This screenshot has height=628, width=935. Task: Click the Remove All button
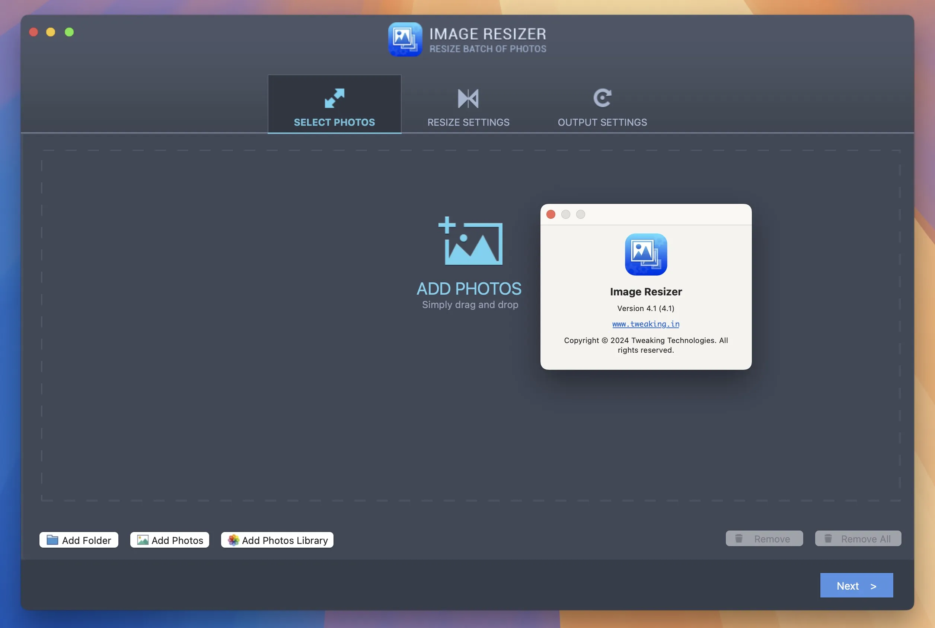(x=858, y=539)
